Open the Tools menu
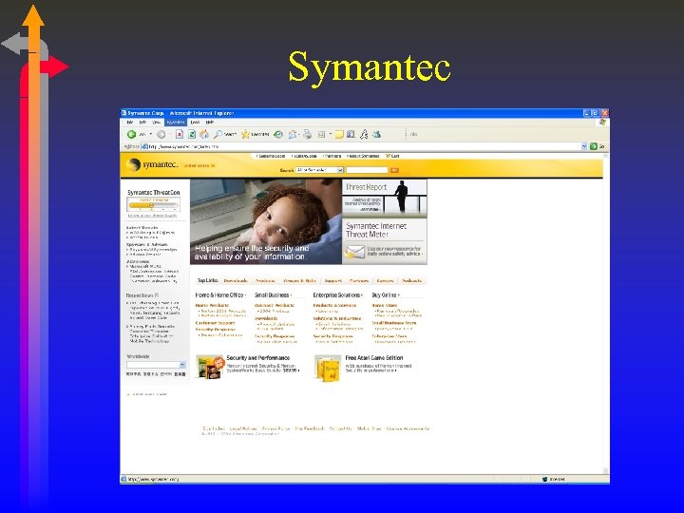684x513 pixels. click(x=195, y=123)
